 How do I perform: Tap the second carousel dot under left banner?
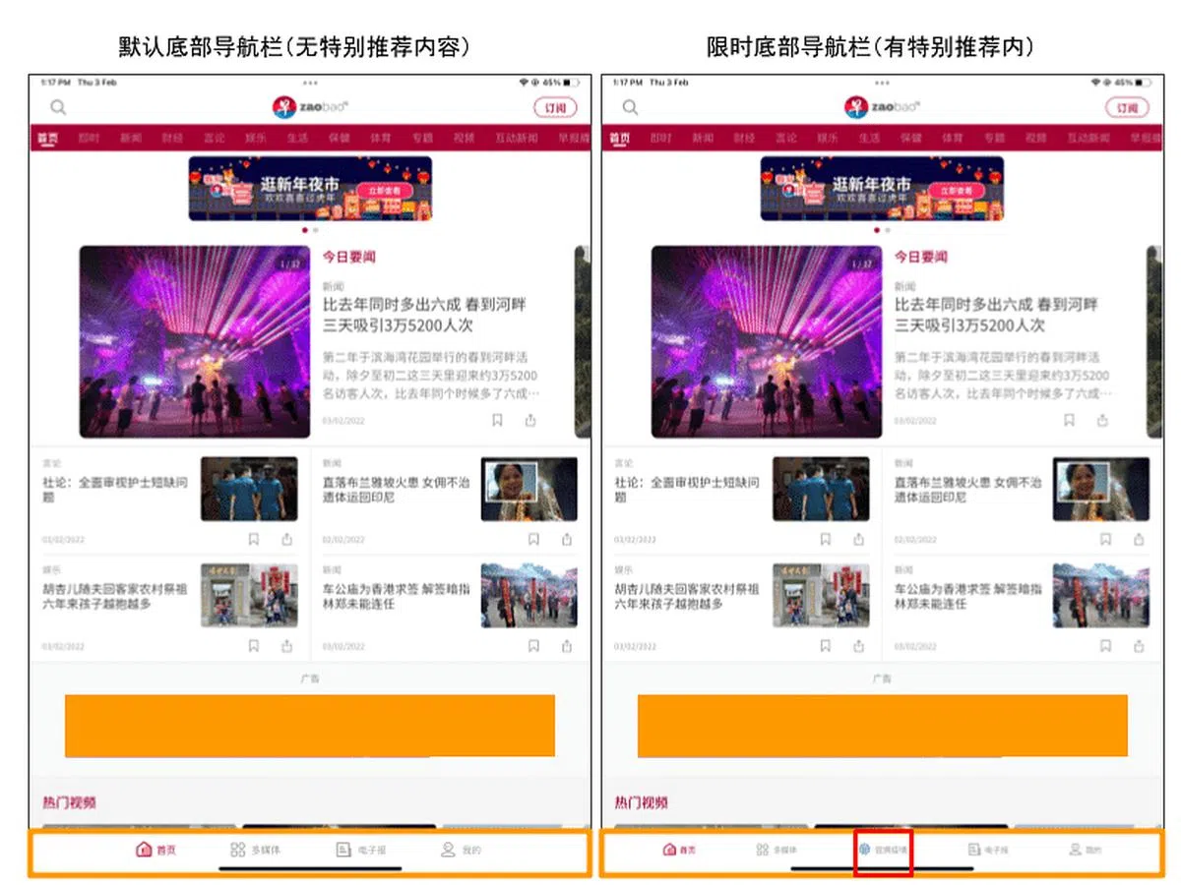pos(315,230)
